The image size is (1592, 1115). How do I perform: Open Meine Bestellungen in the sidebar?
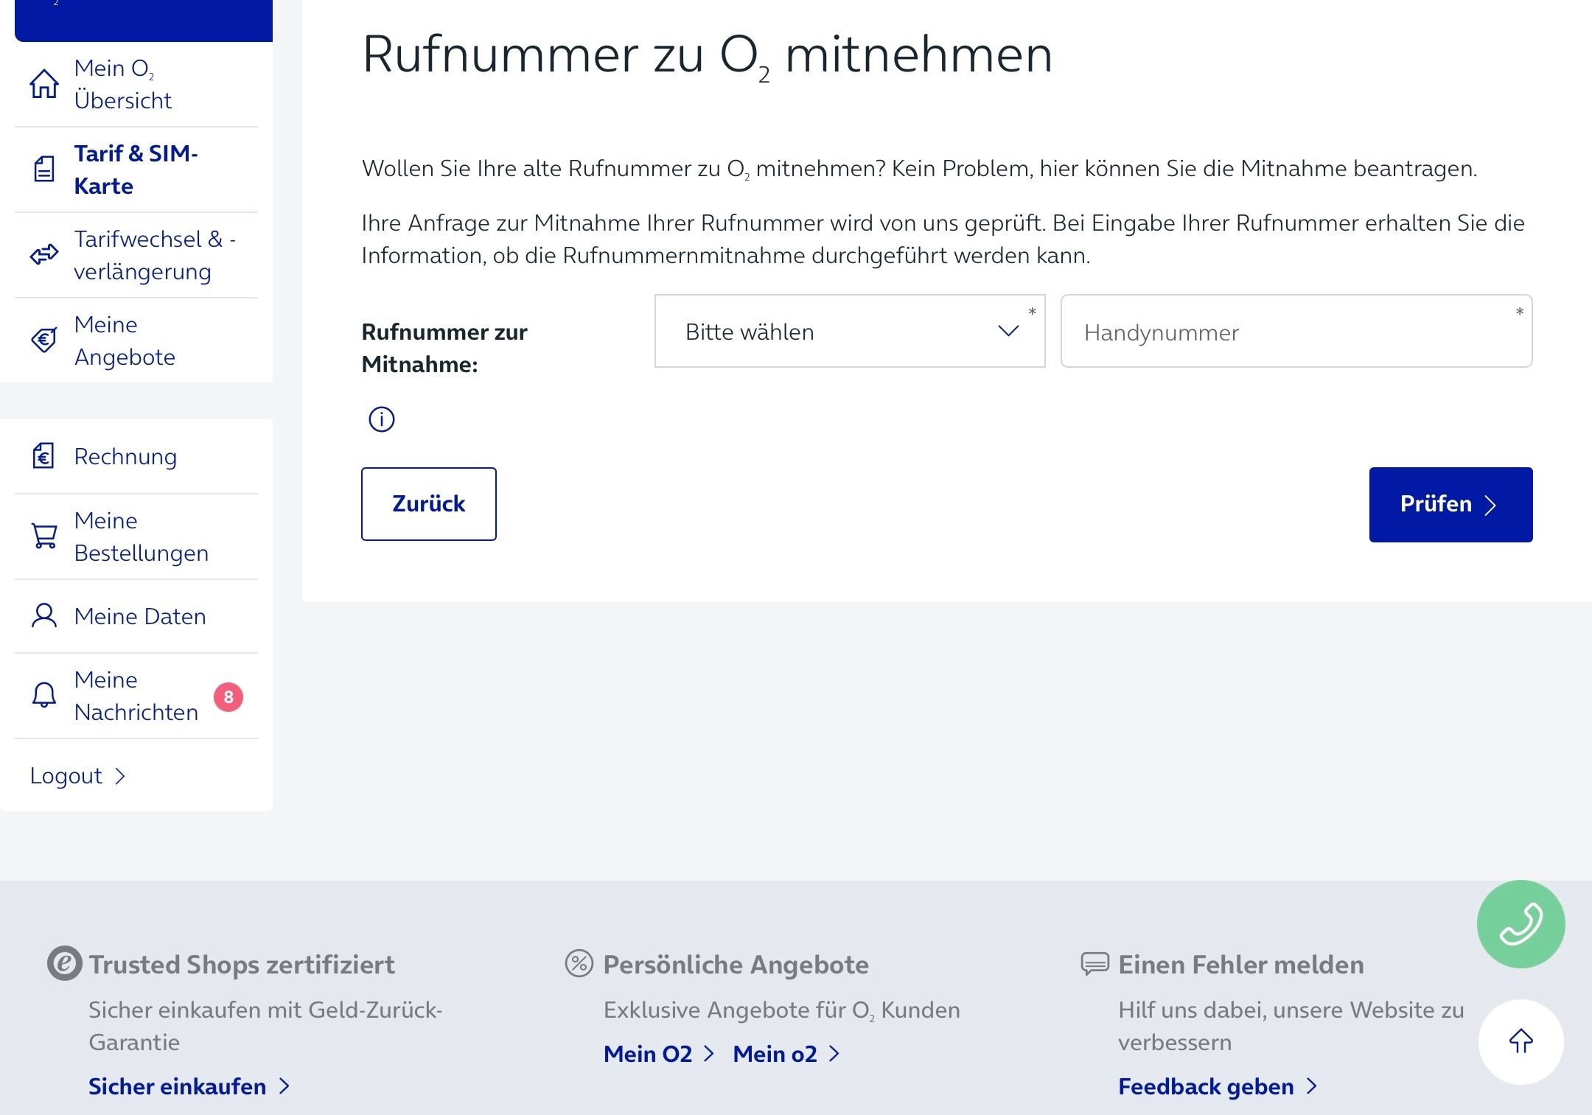pos(136,536)
